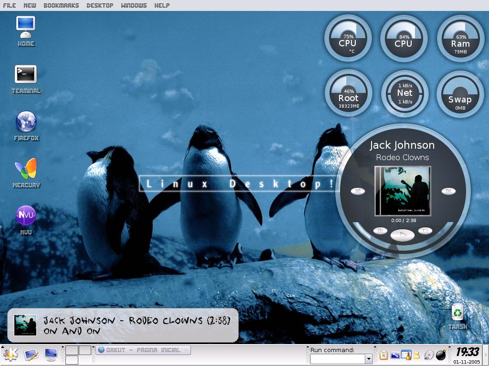Open the KDE gear start menu

(11, 355)
